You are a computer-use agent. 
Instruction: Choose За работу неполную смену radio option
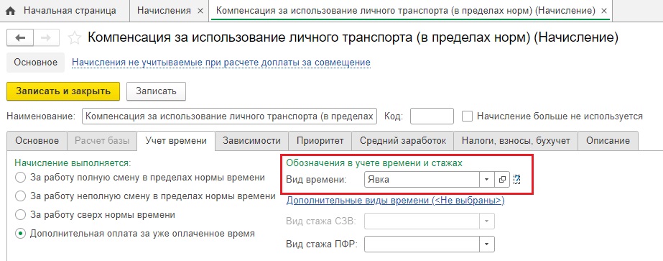20,196
